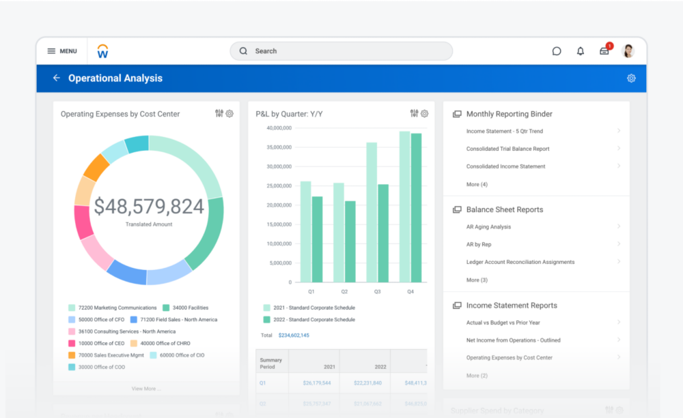Open filter sliders on Operating Expenses card

[x=219, y=114]
